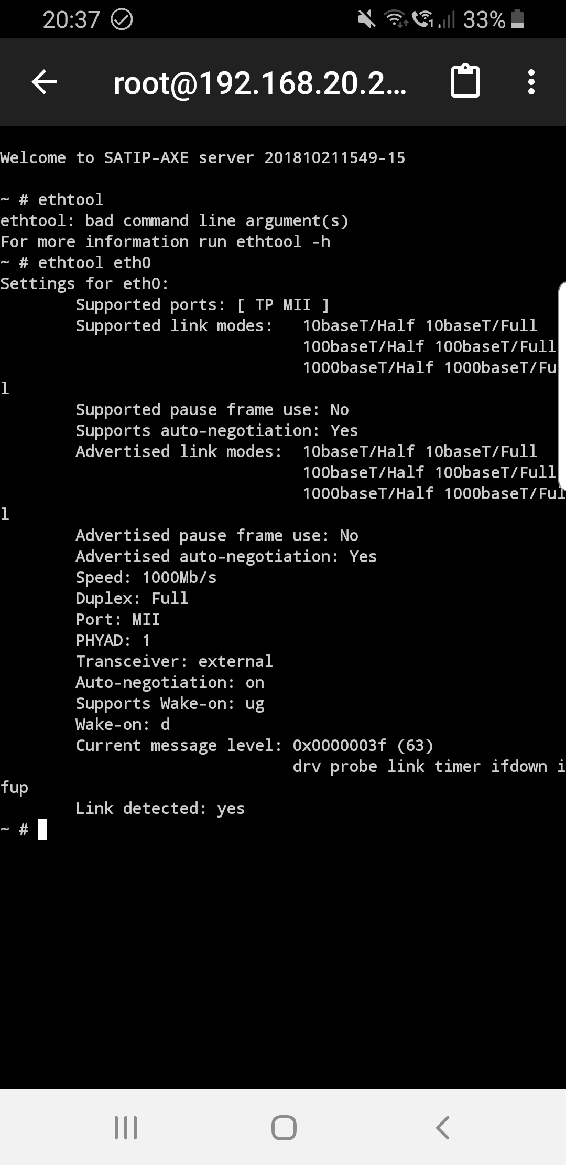Viewport: 566px width, 1165px height.
Task: Tap the terminal cursor at the prompt
Action: [42, 829]
